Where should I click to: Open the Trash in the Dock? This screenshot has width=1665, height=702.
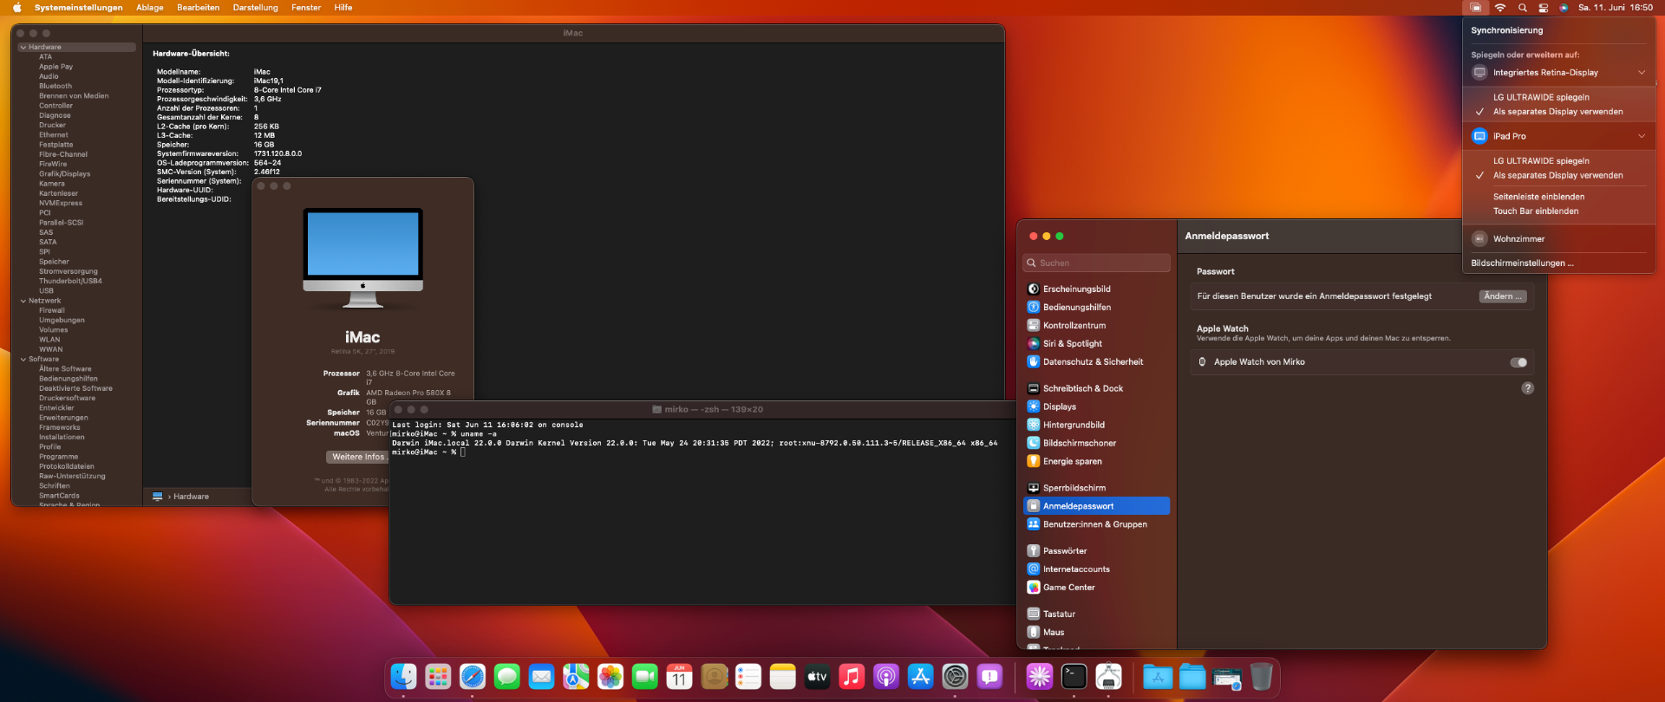pos(1261,677)
